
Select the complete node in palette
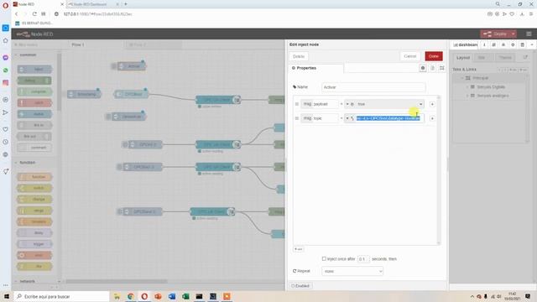pos(34,91)
